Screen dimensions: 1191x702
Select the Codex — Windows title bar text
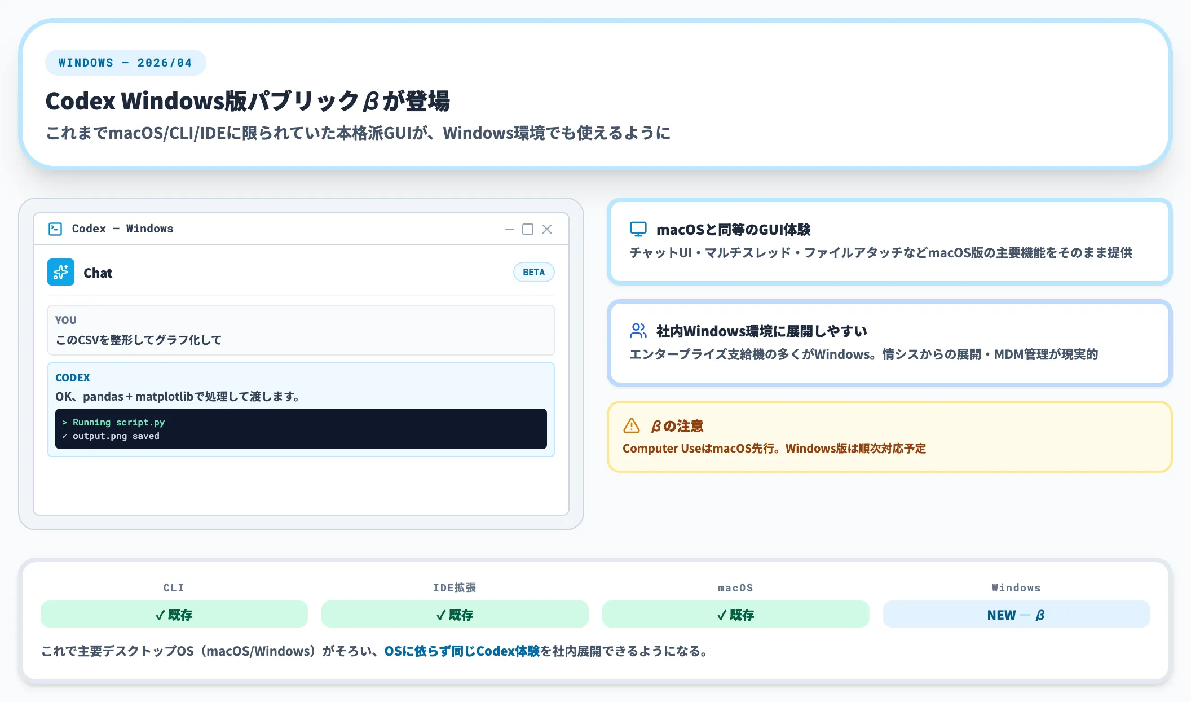122,229
